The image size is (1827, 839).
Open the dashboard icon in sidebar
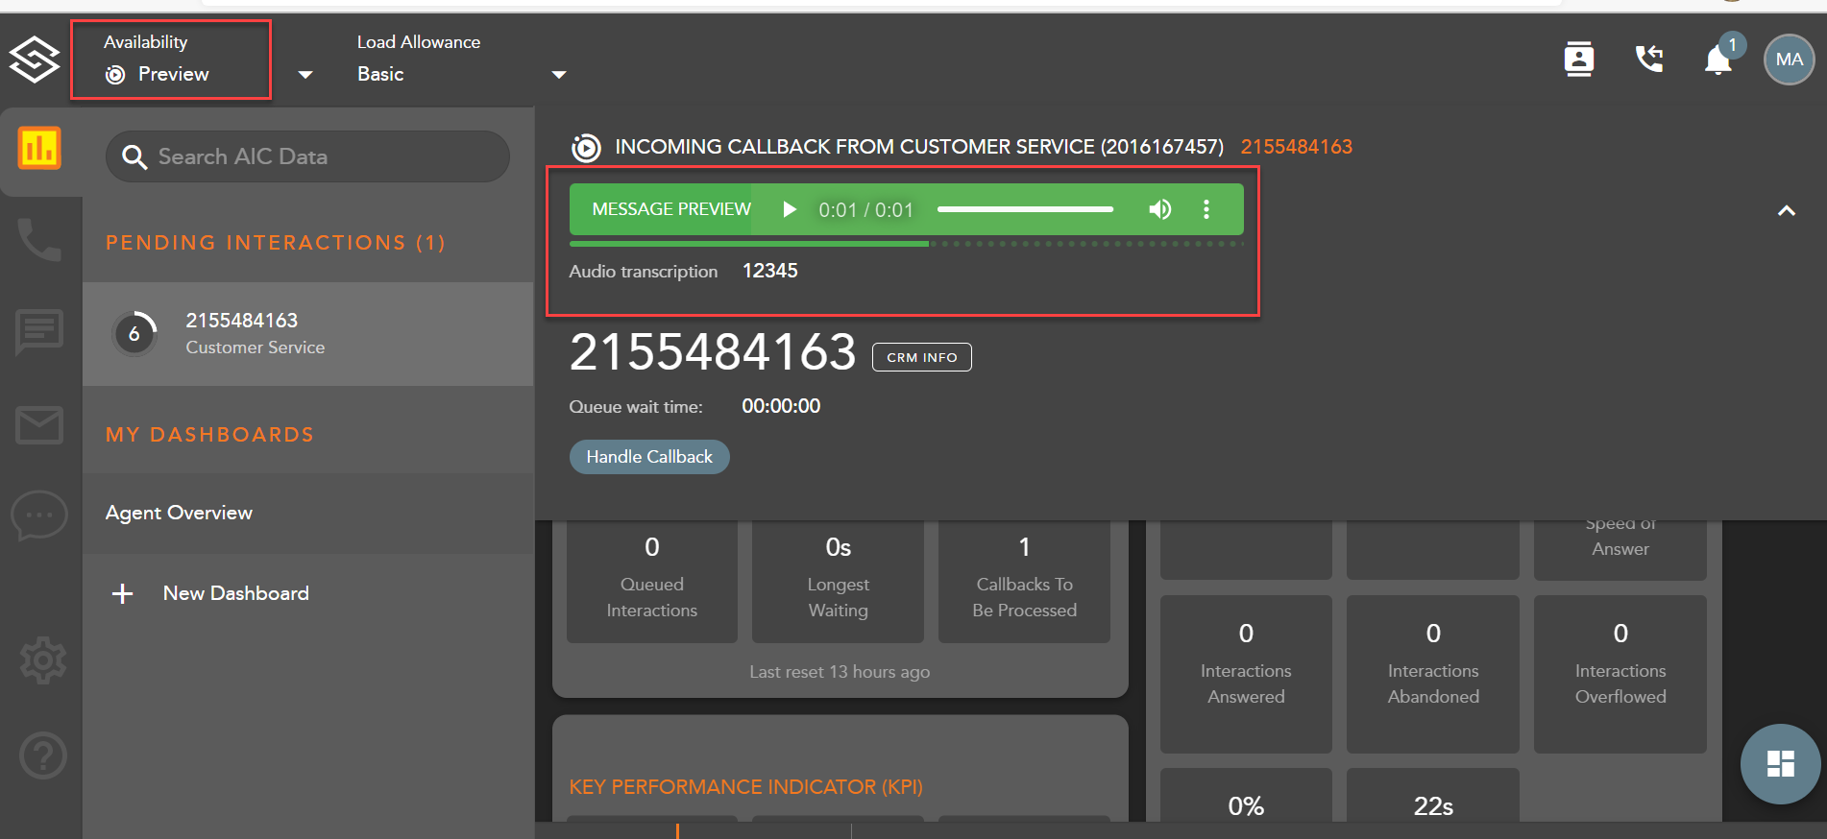coord(39,149)
